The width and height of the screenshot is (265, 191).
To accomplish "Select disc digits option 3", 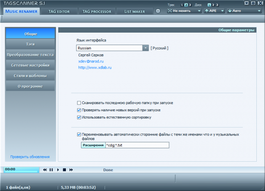I will coord(217,5).
